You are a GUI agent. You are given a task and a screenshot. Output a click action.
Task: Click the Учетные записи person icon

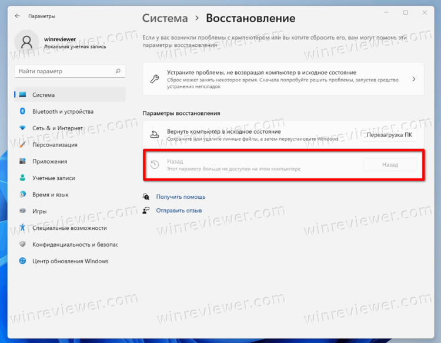23,178
